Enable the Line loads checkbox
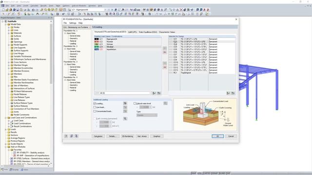Screen dimensions: 312x175 tap(95, 107)
